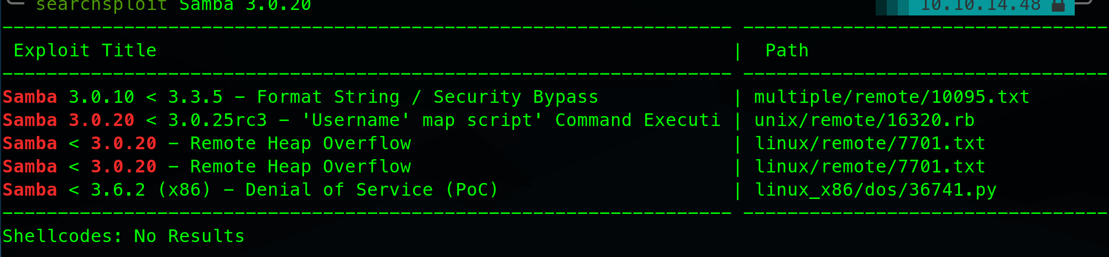Viewport: 1109px width, 257px height.
Task: Click the dark teal gradient segment left of the IP
Action: (892, 7)
